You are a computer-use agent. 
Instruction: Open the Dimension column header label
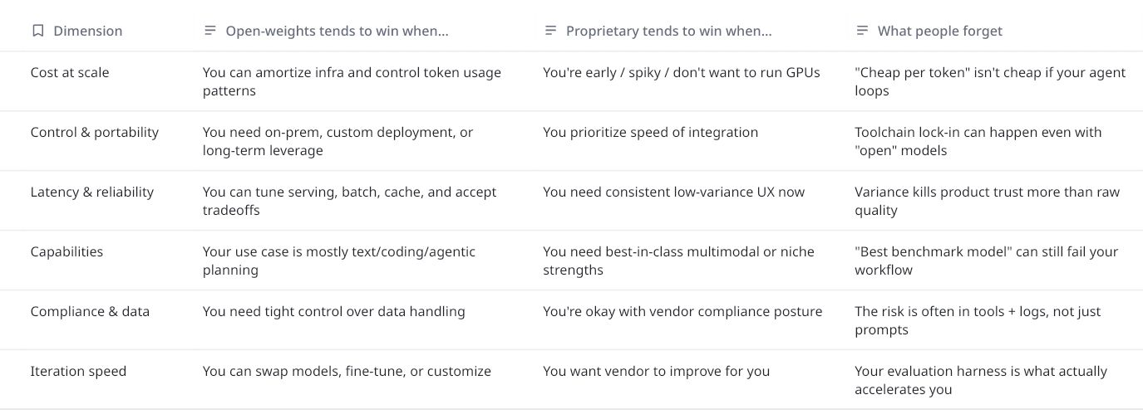pos(87,31)
